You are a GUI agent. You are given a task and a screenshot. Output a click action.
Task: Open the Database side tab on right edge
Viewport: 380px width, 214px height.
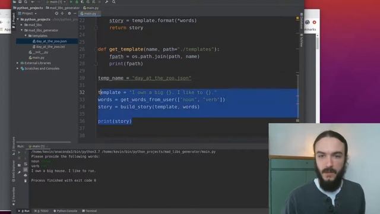pyautogui.click(x=302, y=21)
